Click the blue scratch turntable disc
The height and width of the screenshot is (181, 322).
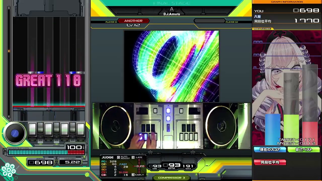coord(15,133)
